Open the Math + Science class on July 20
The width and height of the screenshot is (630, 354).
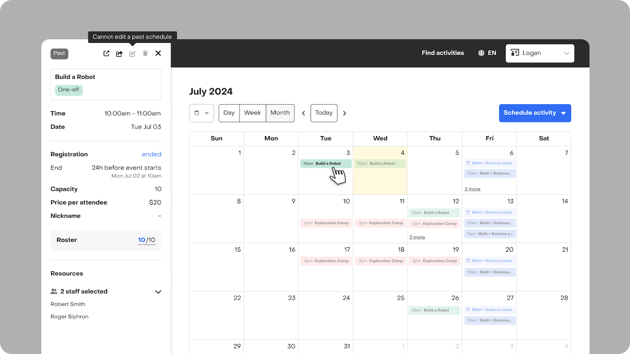tap(490, 261)
